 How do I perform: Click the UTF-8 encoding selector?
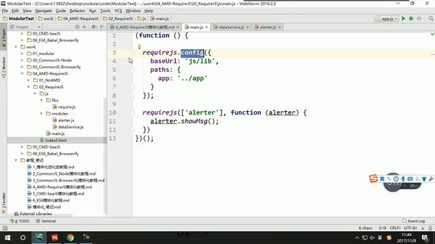[x=411, y=228]
